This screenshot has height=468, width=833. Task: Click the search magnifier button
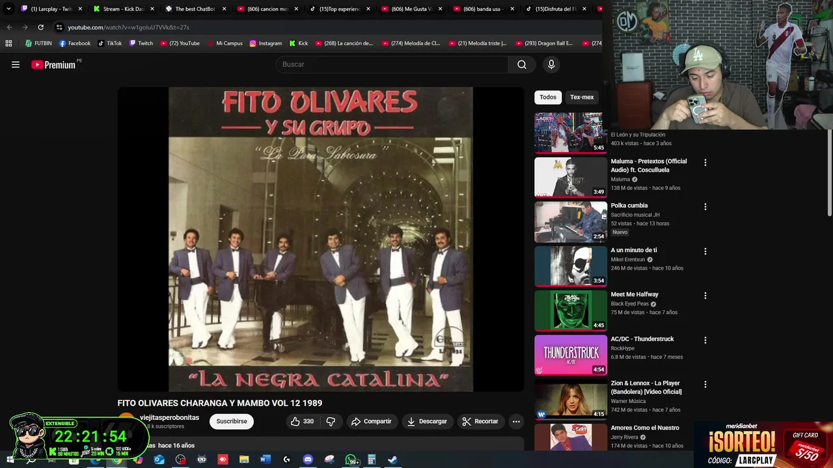[x=521, y=64]
